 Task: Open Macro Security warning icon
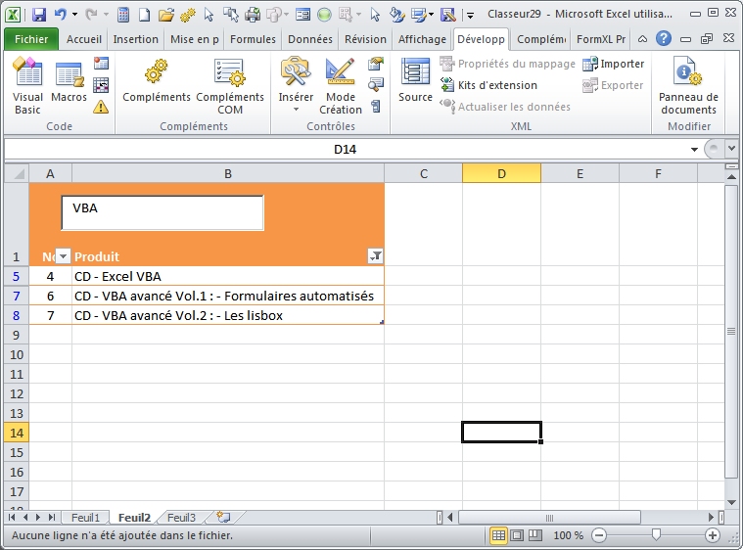pyautogui.click(x=101, y=107)
